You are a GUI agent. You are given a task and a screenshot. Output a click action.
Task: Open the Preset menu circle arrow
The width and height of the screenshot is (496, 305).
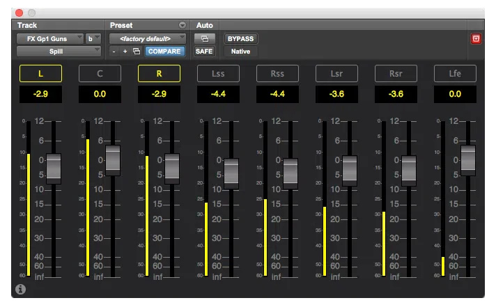[x=183, y=25]
